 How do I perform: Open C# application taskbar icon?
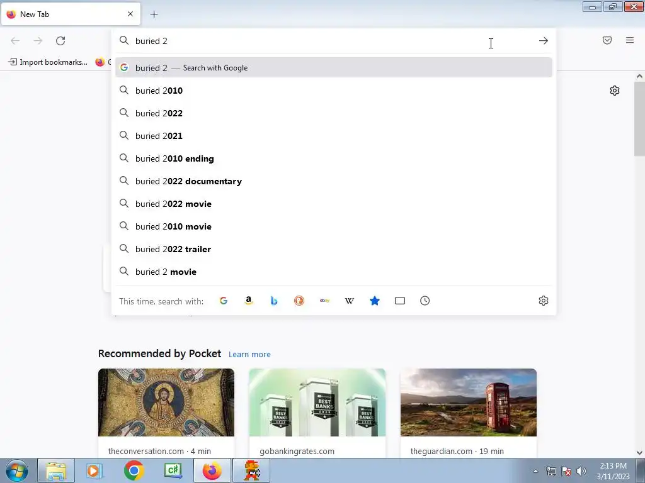coord(173,470)
